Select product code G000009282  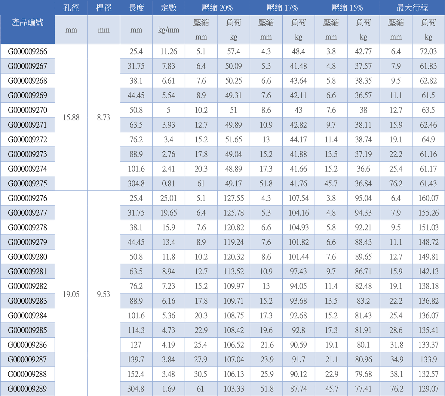[28, 286]
